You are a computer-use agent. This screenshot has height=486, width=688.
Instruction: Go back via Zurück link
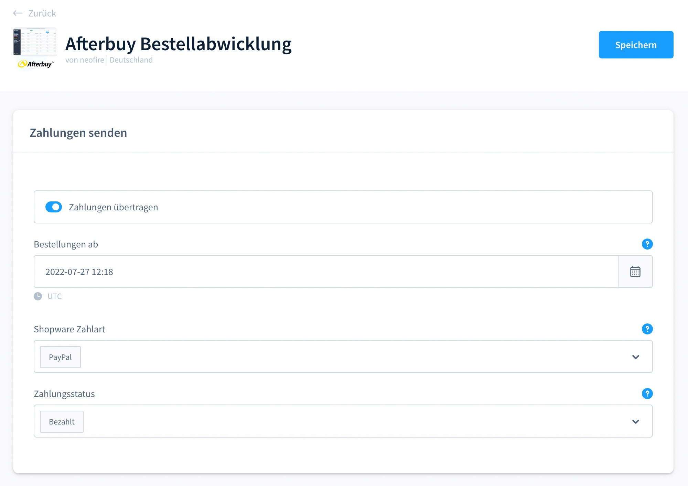point(42,13)
